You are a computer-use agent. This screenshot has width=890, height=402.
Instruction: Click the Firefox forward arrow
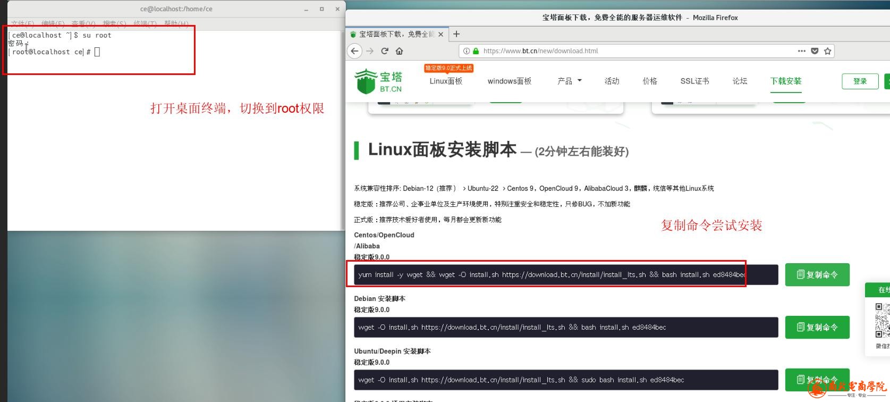pos(370,51)
